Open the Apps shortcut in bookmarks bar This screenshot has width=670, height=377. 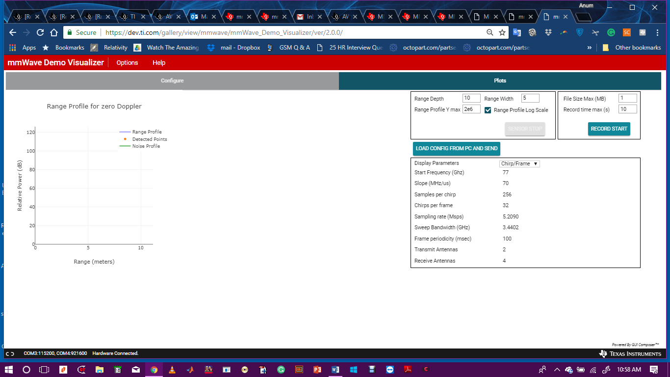pos(23,48)
